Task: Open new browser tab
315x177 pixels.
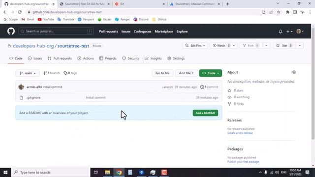Action: [227, 4]
